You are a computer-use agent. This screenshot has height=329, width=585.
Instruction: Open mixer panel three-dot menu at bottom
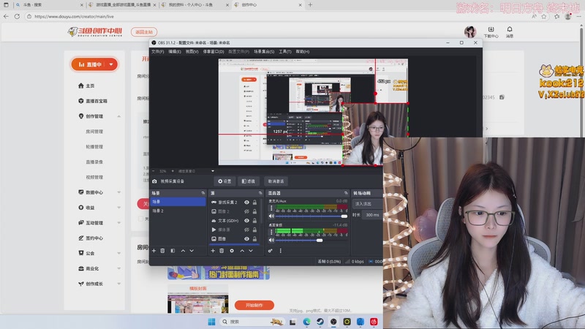tap(281, 251)
